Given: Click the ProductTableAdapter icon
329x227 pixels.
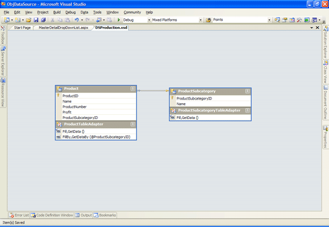Looking at the screenshot, I should click(x=60, y=124).
